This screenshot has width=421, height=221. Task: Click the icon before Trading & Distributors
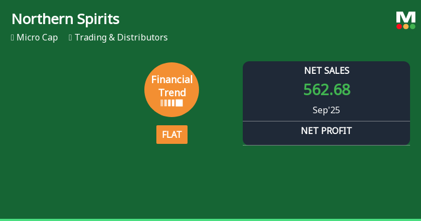(x=71, y=38)
